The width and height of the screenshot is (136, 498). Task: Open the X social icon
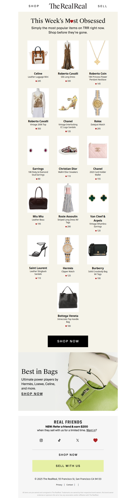tap(78, 440)
